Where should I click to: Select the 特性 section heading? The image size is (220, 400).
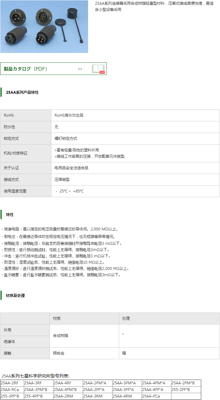coord(10,215)
